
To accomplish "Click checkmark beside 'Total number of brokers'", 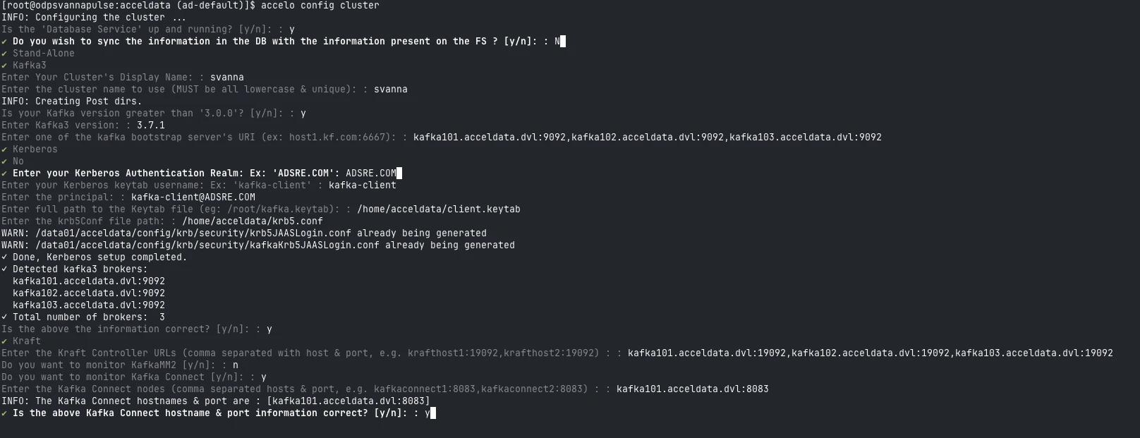I will (4, 317).
